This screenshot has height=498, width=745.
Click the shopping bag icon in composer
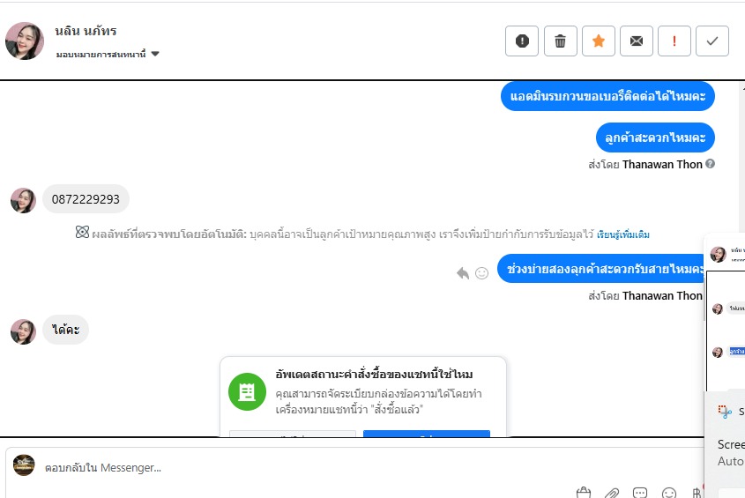click(583, 493)
